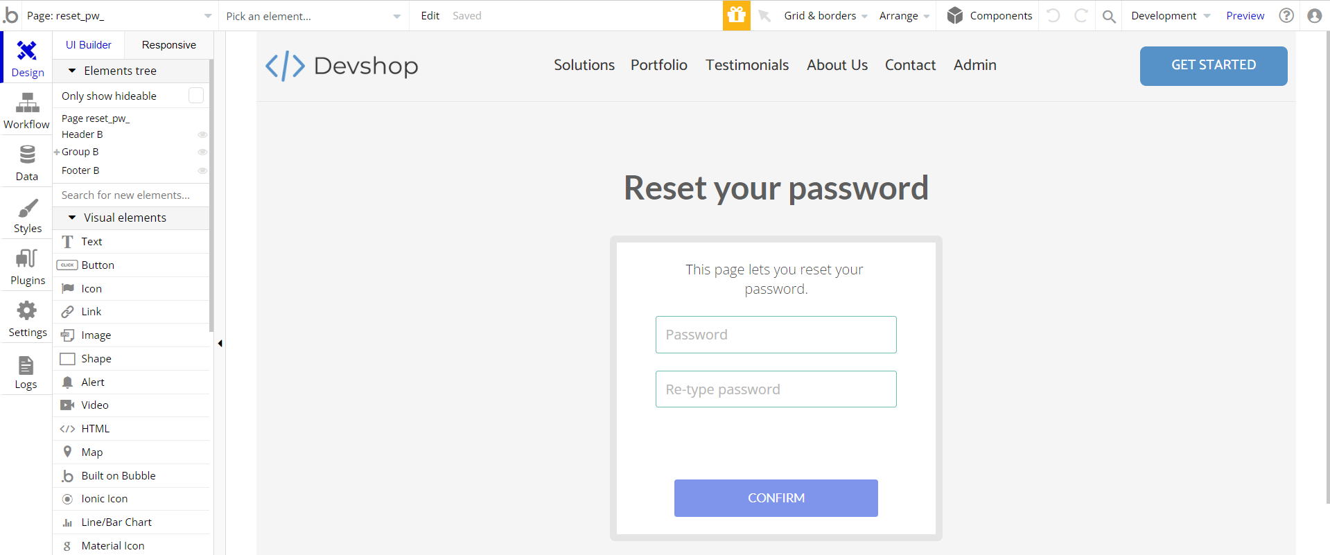Click the CONFIRM button on canvas
This screenshot has height=555, width=1330.
click(776, 498)
